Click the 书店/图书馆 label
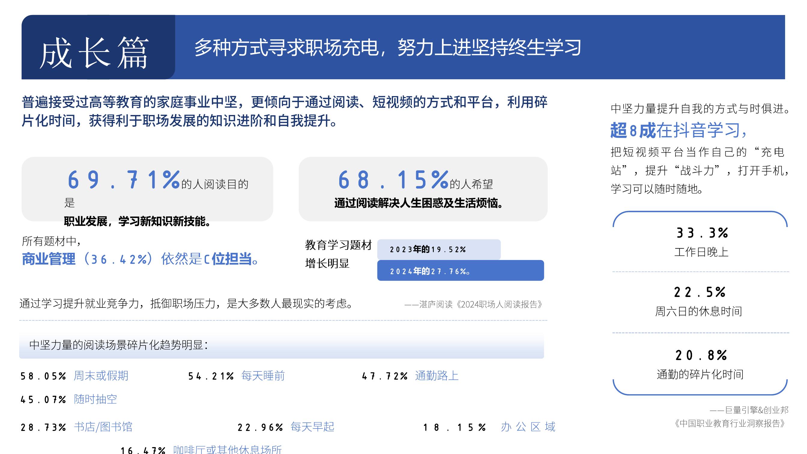The height and width of the screenshot is (454, 807). (x=103, y=427)
